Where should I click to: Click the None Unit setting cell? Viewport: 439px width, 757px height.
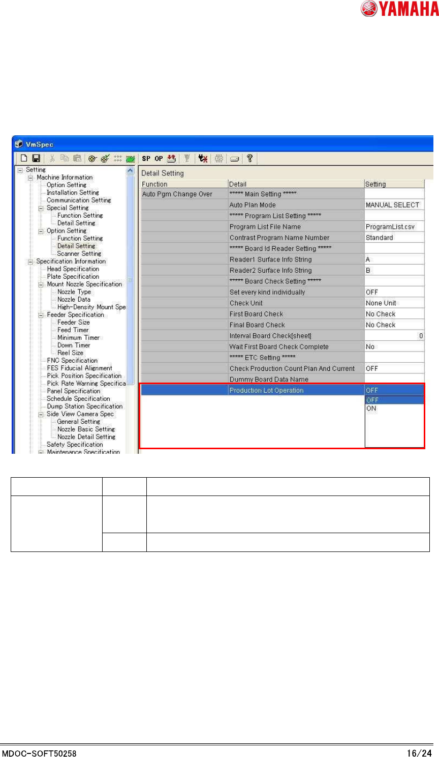[x=394, y=303]
